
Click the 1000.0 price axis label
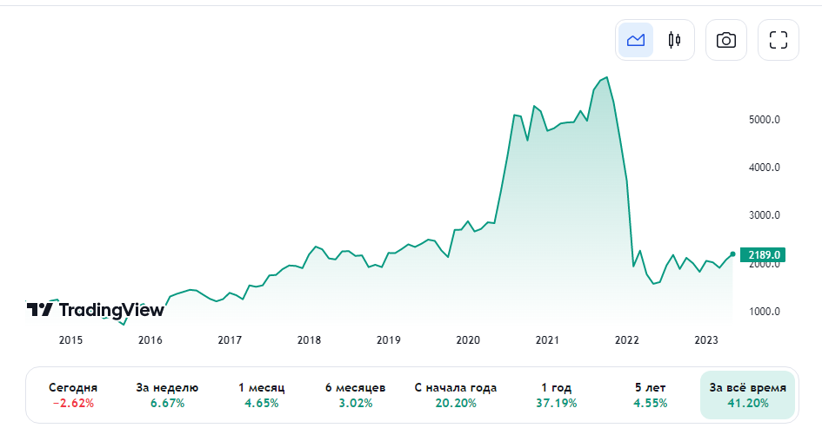coord(765,312)
